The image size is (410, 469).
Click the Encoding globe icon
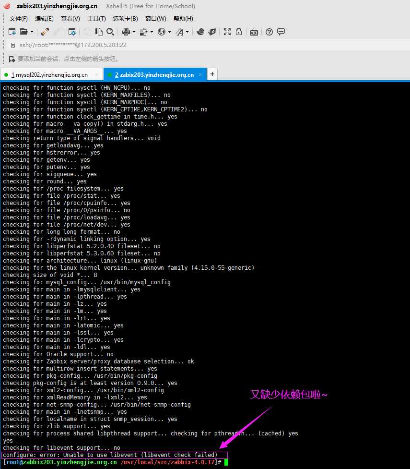click(x=162, y=32)
